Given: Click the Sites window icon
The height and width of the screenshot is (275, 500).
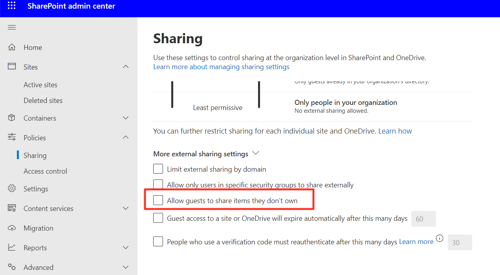Looking at the screenshot, I should point(12,67).
